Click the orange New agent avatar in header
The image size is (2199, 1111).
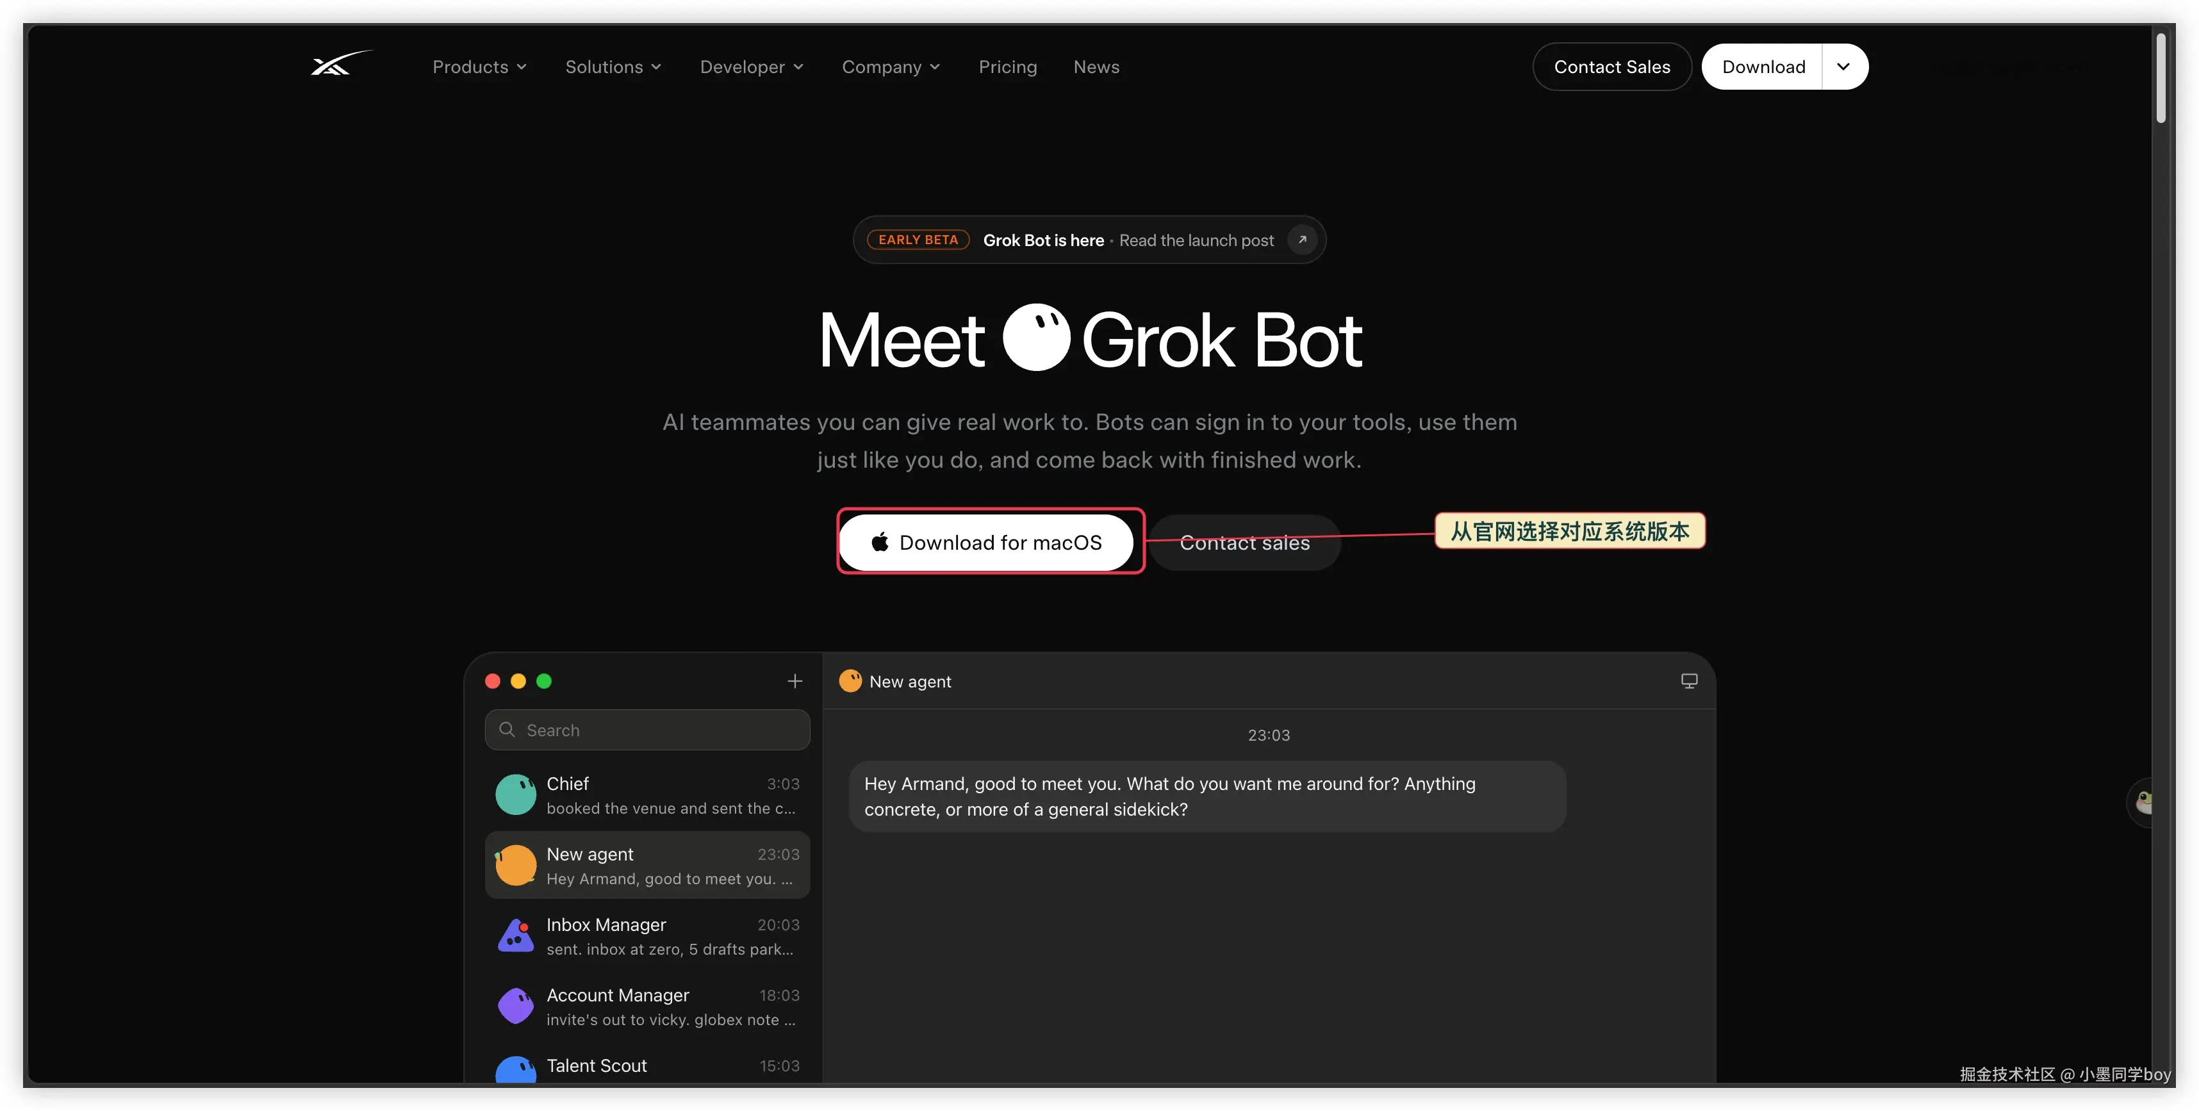tap(850, 681)
